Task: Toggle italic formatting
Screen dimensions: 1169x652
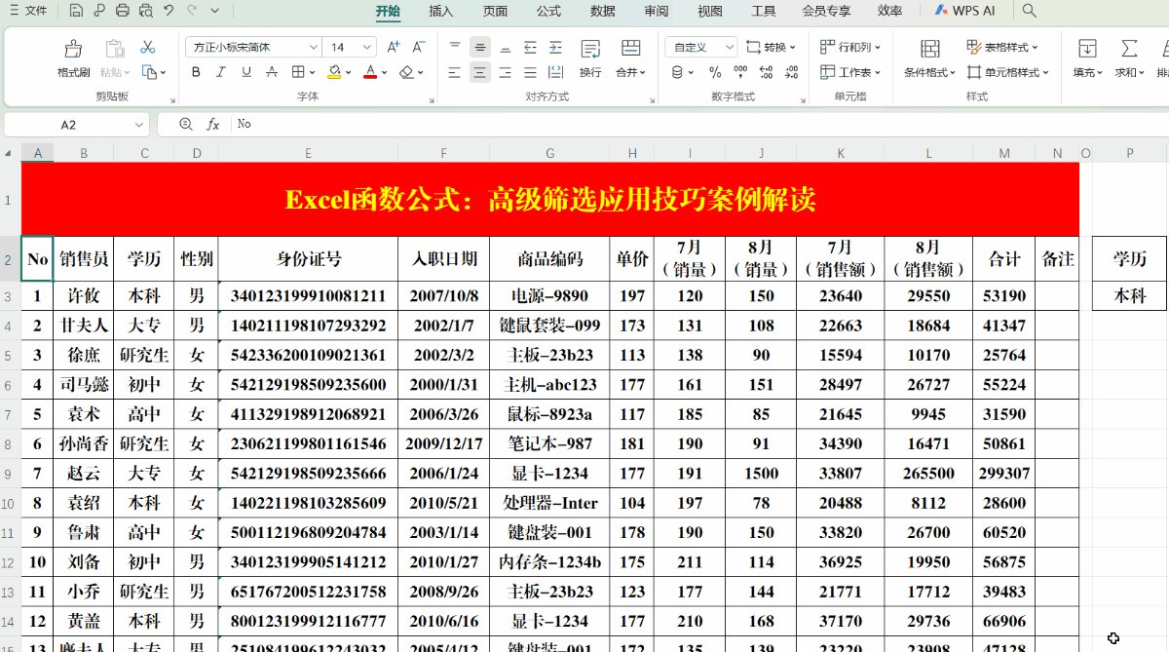Action: [x=221, y=72]
